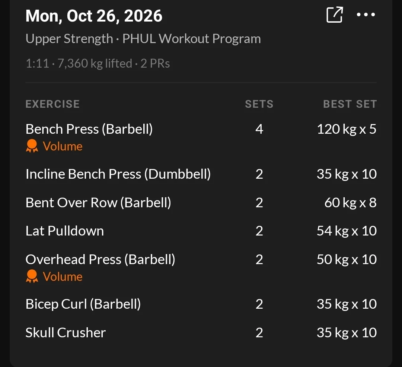Screen dimensions: 402x367
Task: Open the Bench Press (Barbell) exercise
Action: tap(89, 129)
